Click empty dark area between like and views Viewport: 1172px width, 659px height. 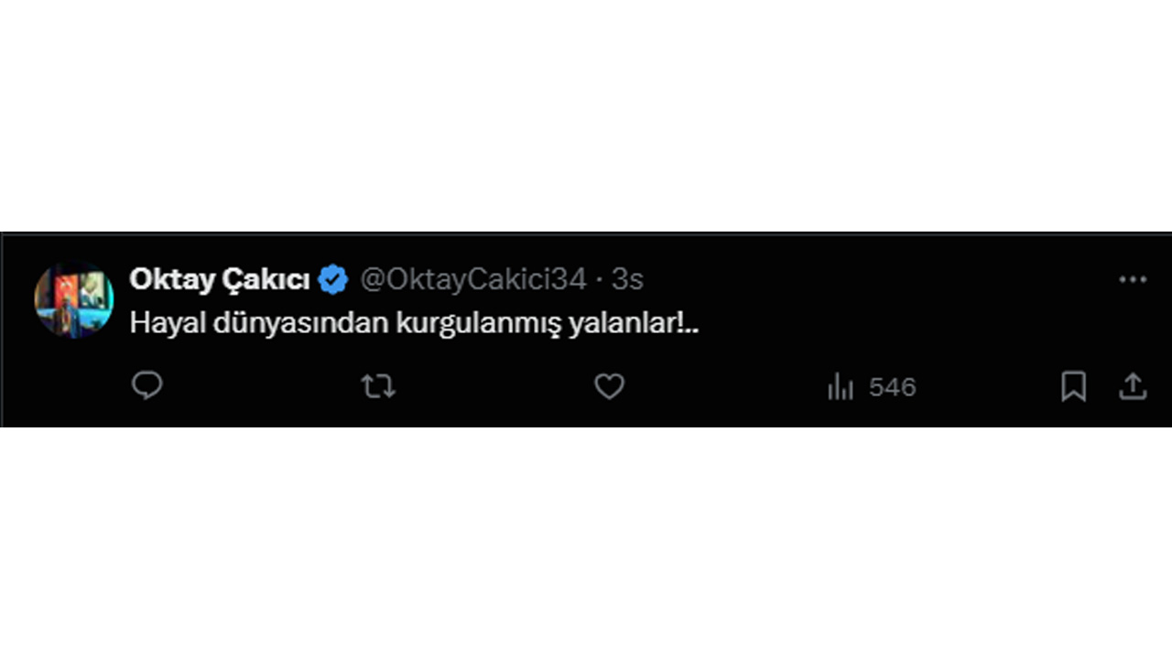point(723,387)
